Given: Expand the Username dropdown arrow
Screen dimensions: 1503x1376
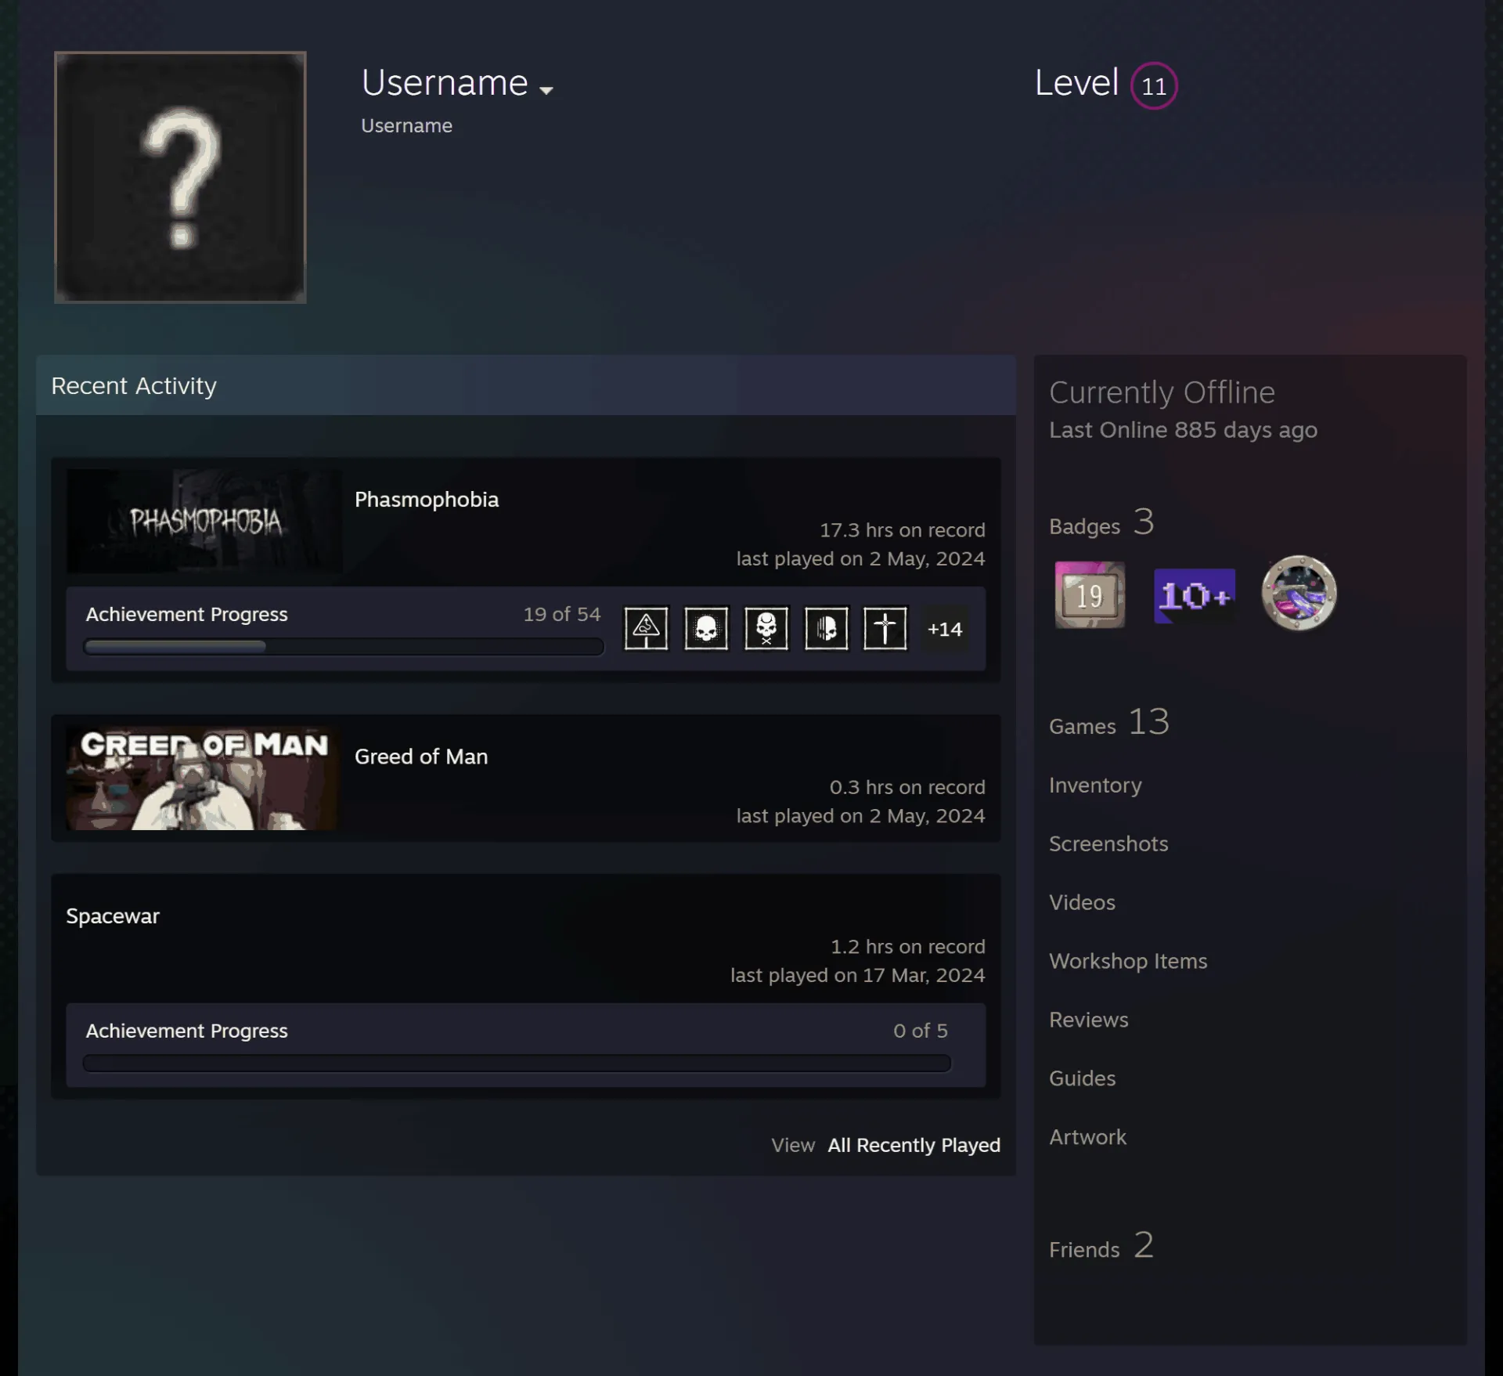Looking at the screenshot, I should 546,90.
